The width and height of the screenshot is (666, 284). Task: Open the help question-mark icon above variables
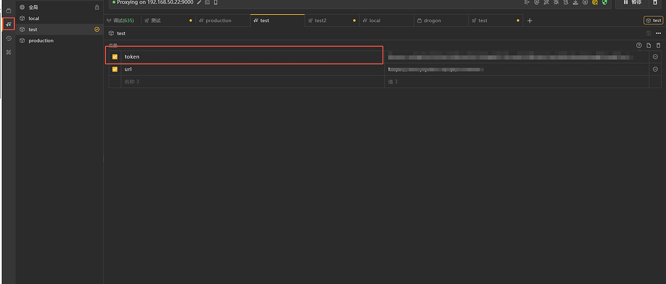point(639,45)
